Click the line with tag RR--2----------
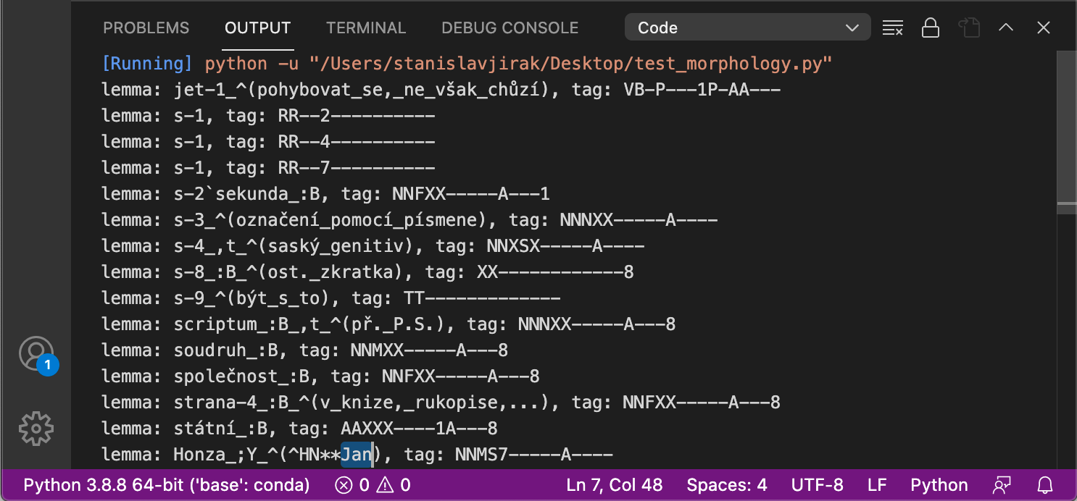Viewport: 1077px width, 501px height. [x=268, y=116]
